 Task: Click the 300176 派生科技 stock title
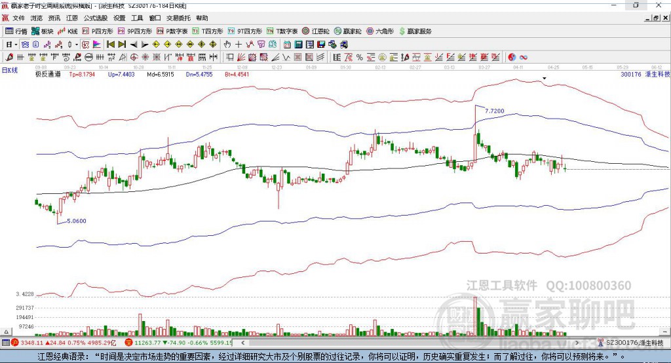coord(645,74)
